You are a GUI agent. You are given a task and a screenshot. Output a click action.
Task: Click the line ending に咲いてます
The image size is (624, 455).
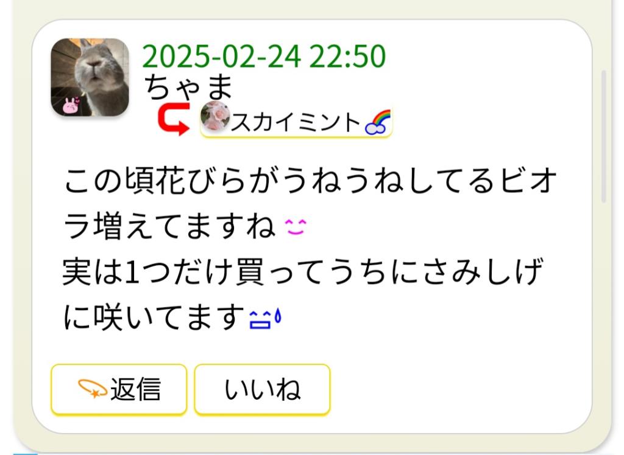point(154,318)
